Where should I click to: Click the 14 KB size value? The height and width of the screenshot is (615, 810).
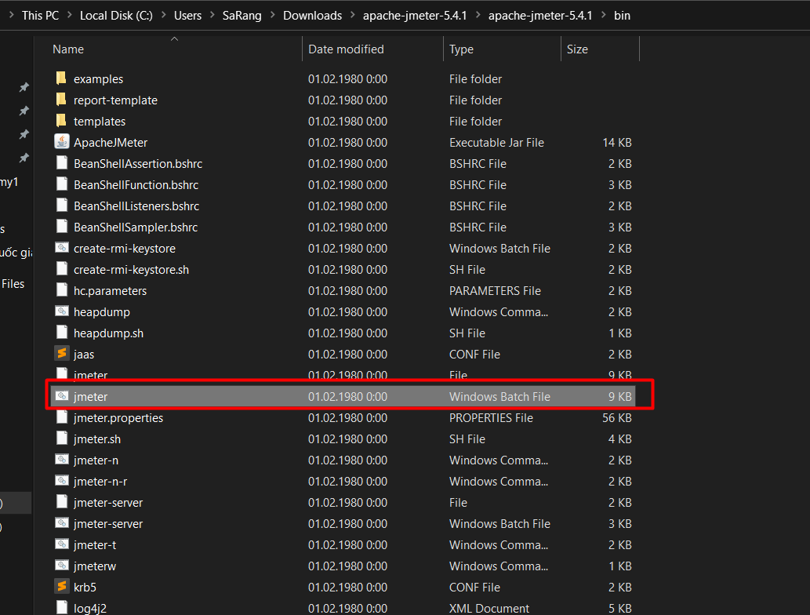point(617,143)
